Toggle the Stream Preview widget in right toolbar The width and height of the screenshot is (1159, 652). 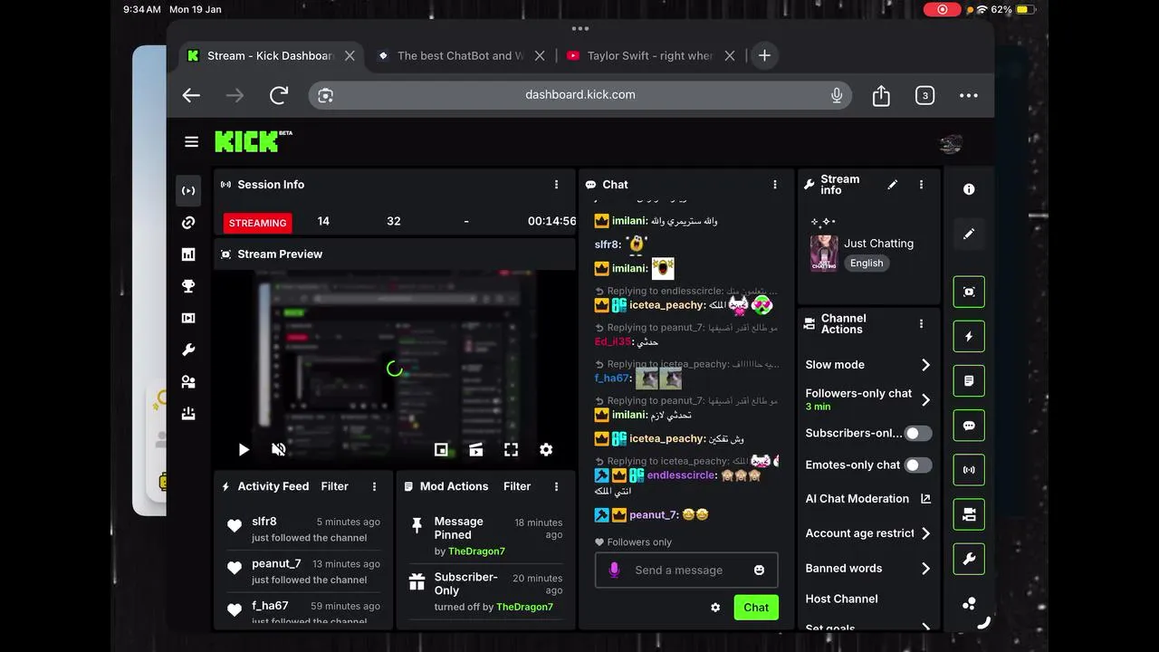point(969,292)
